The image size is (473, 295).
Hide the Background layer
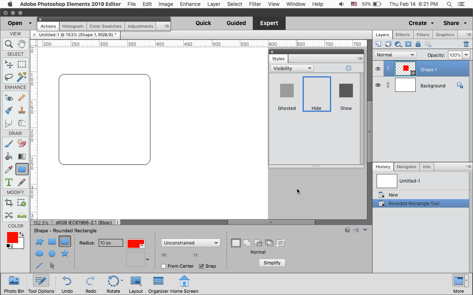point(378,85)
